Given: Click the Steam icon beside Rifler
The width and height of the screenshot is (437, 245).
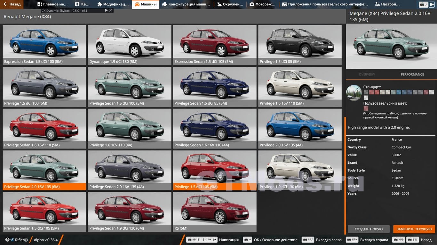Looking at the screenshot, I should [x=12, y=240].
